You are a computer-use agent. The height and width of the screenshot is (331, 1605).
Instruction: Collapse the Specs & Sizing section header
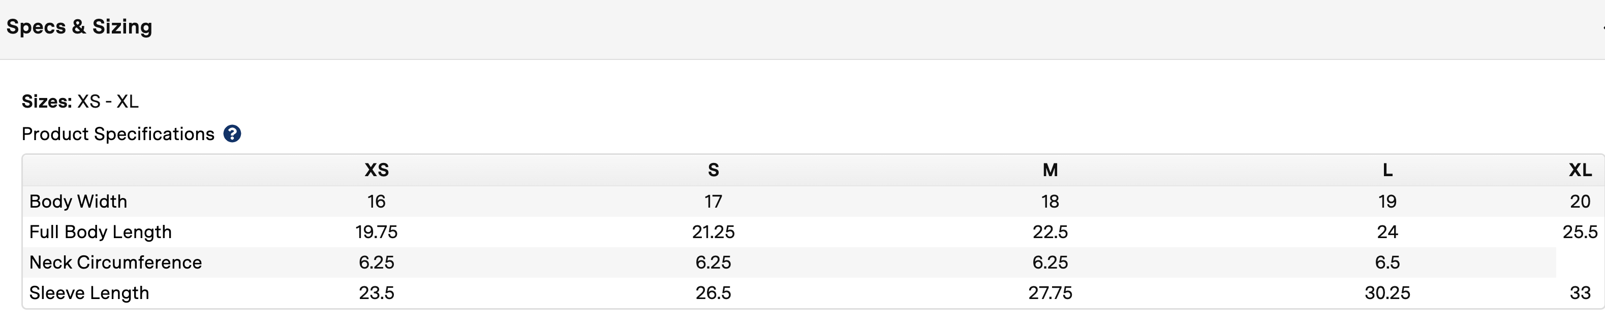pos(802,29)
